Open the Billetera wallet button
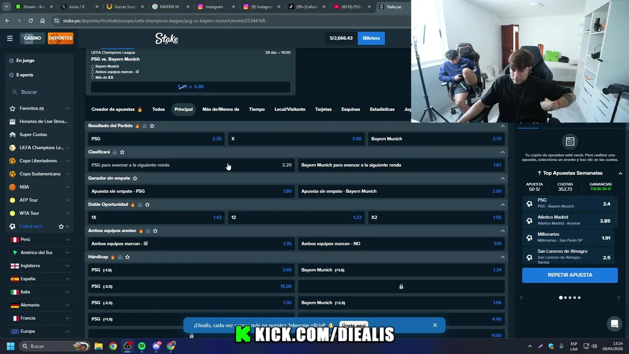 (371, 38)
